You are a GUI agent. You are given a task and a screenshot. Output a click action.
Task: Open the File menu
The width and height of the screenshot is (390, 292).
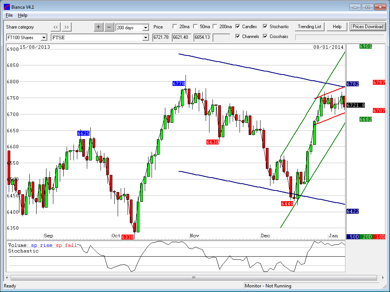pos(9,15)
